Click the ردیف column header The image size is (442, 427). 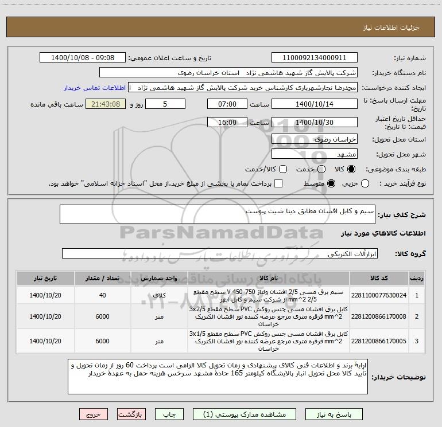click(417, 278)
